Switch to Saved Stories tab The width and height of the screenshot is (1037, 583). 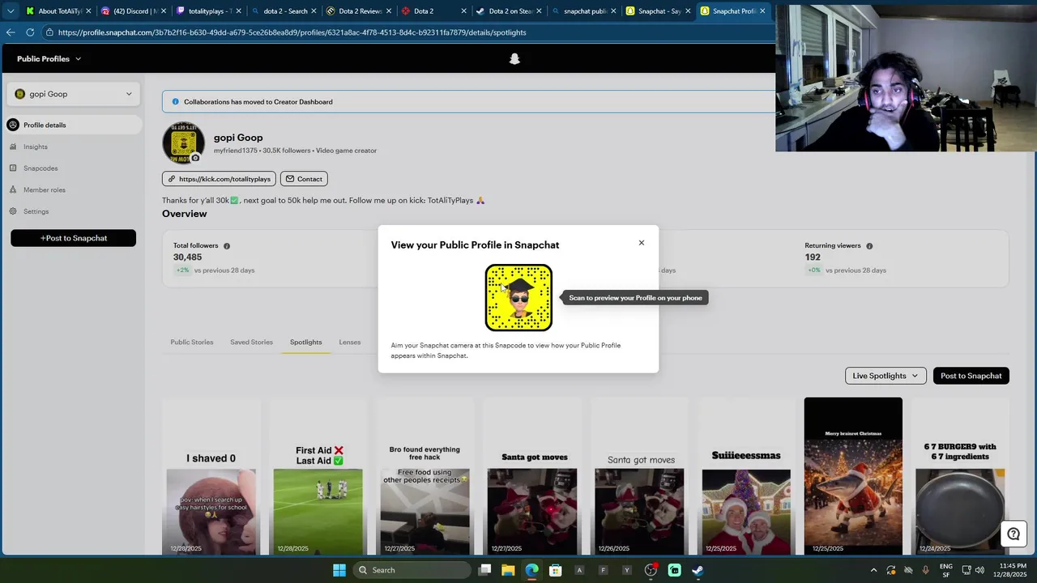[x=251, y=343]
